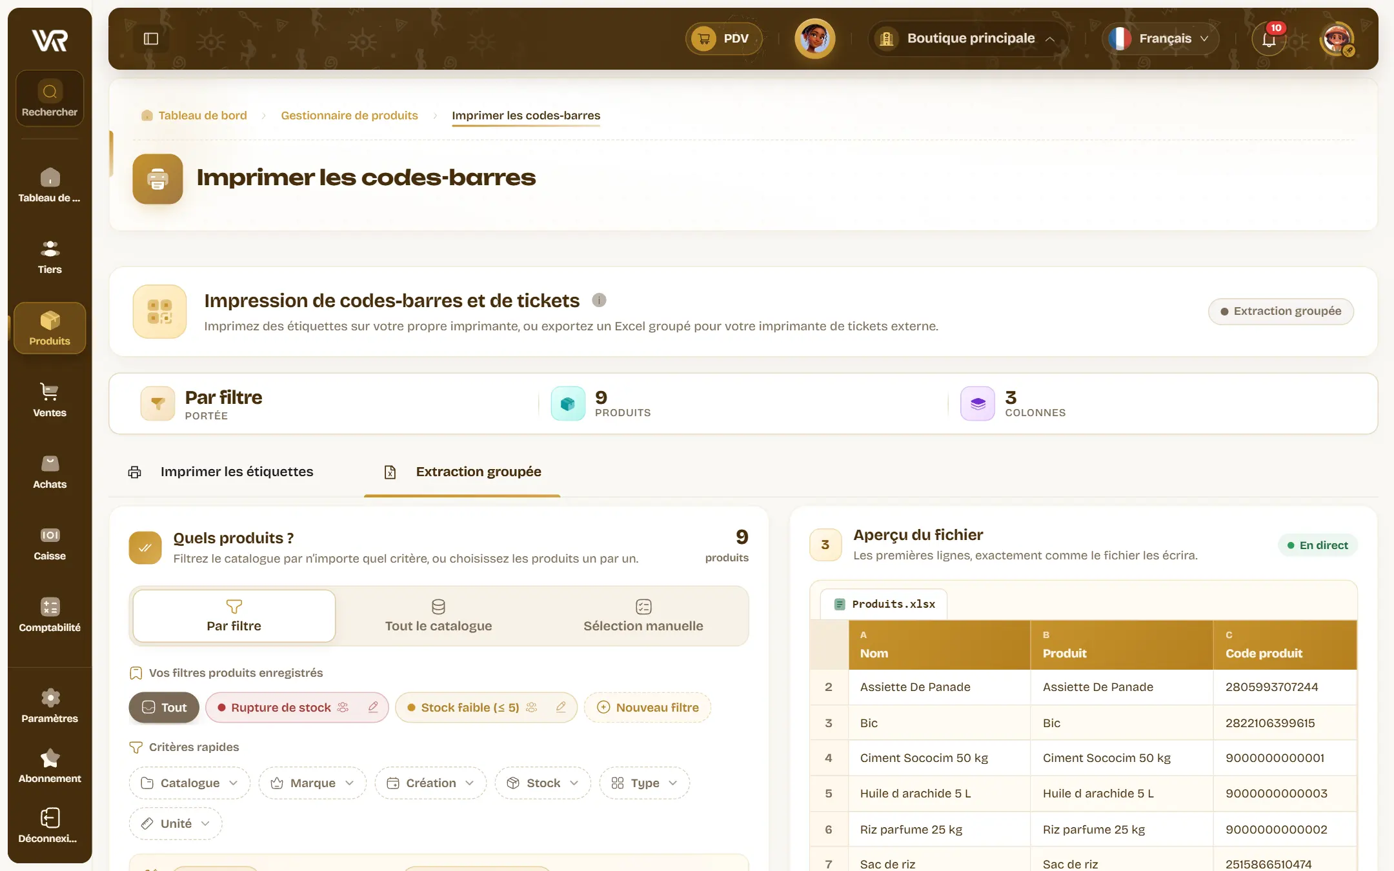This screenshot has width=1394, height=871.
Task: Open the Tiers sidebar section
Action: [50, 257]
